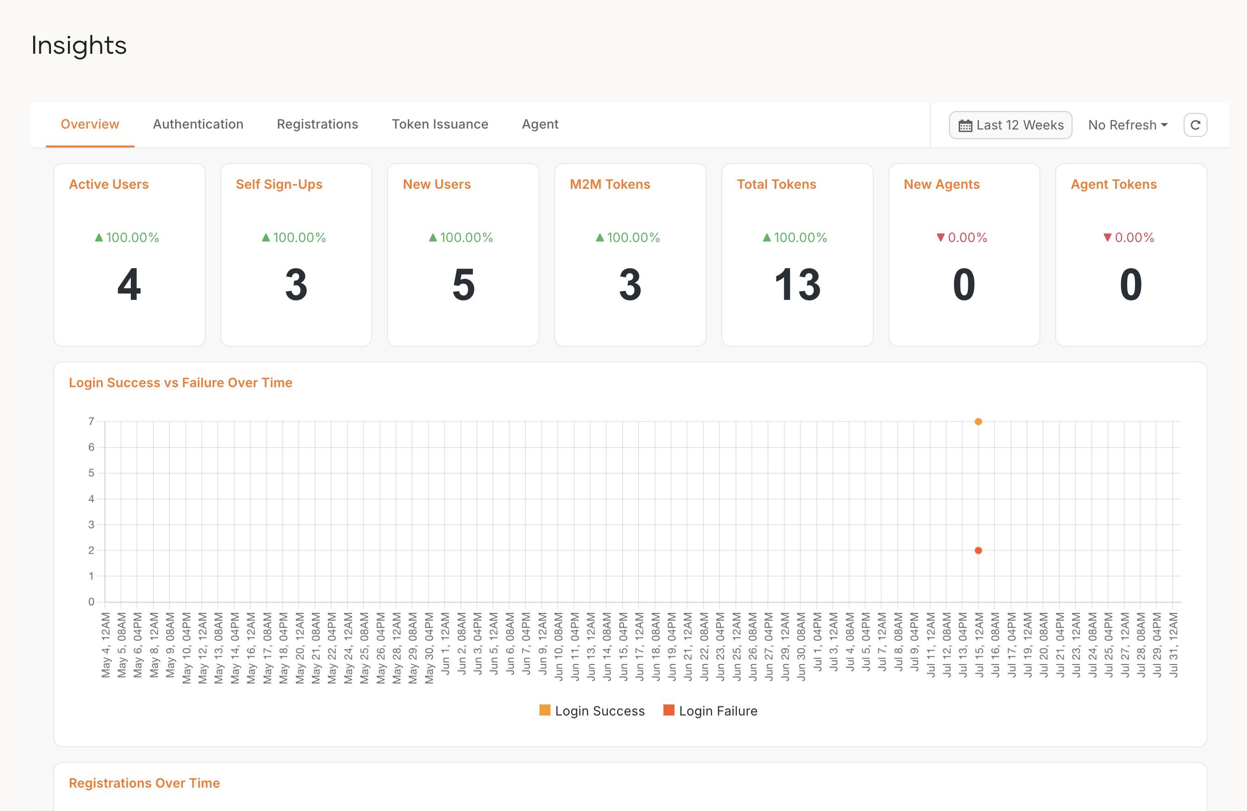Click the Registrations Over Time heading
Screen dimensions: 1247x811
(x=145, y=783)
